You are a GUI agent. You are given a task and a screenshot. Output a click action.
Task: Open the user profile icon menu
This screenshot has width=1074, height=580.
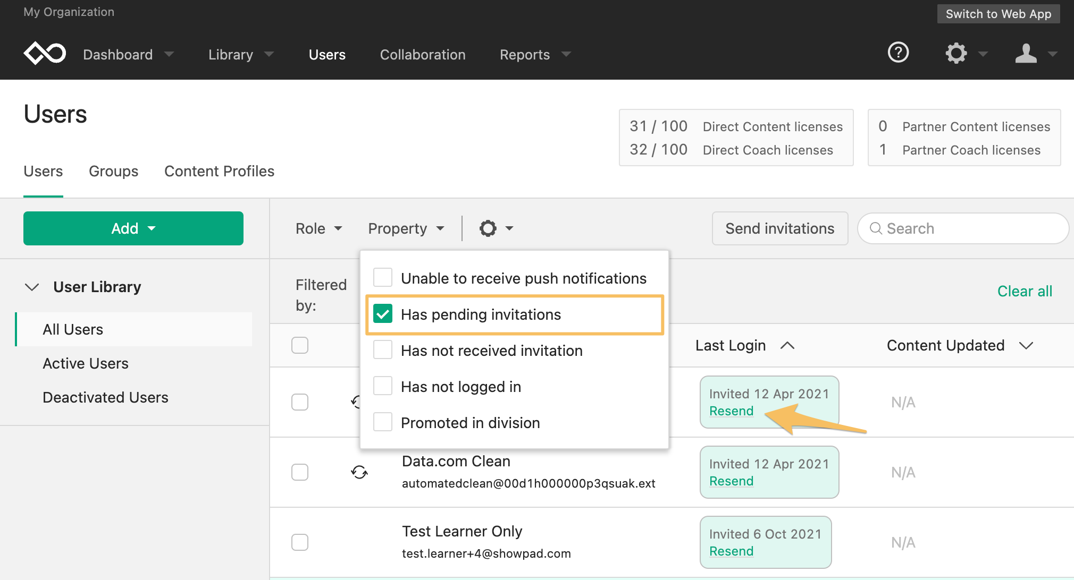(x=1026, y=53)
